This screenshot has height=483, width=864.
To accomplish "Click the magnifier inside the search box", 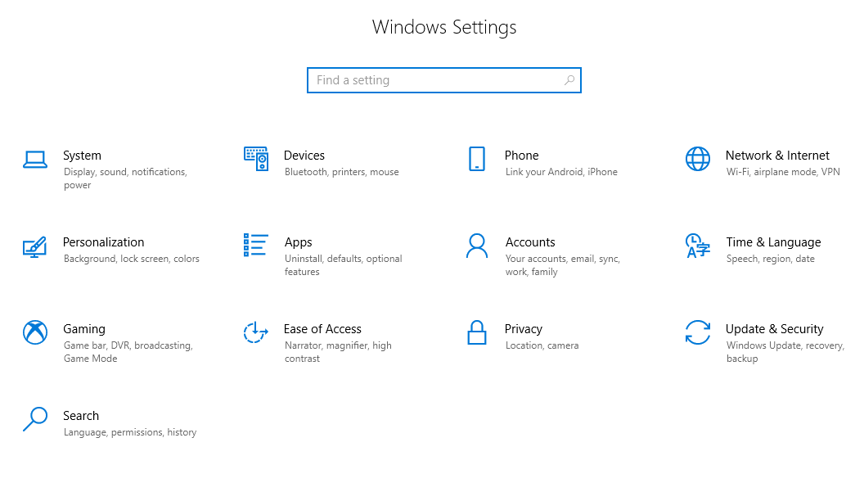I will pos(569,80).
